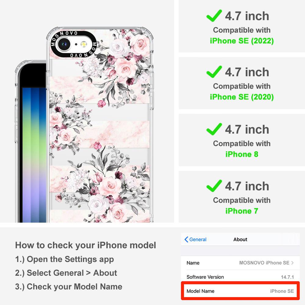
Task: Click the iPhone 8 compatibility label
Action: (242, 154)
